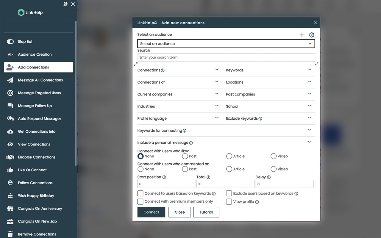
Task: Expand Keywords for connecting section chevron
Action: coord(310,130)
